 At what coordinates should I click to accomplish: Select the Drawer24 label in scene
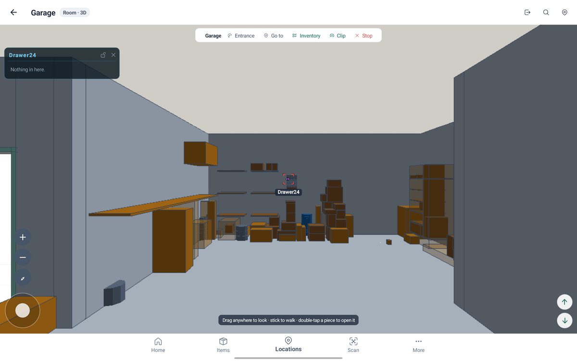[x=288, y=192]
